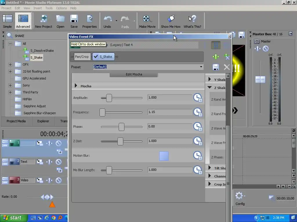
Task: Open a project with the Open icon
Action: (x=60, y=21)
